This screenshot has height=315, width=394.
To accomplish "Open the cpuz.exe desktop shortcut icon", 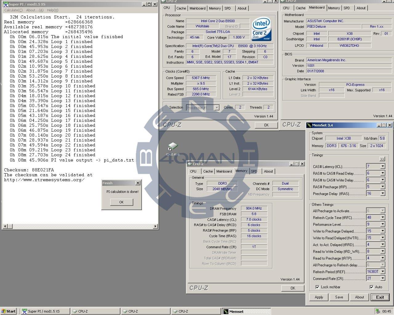I will 173,147.
